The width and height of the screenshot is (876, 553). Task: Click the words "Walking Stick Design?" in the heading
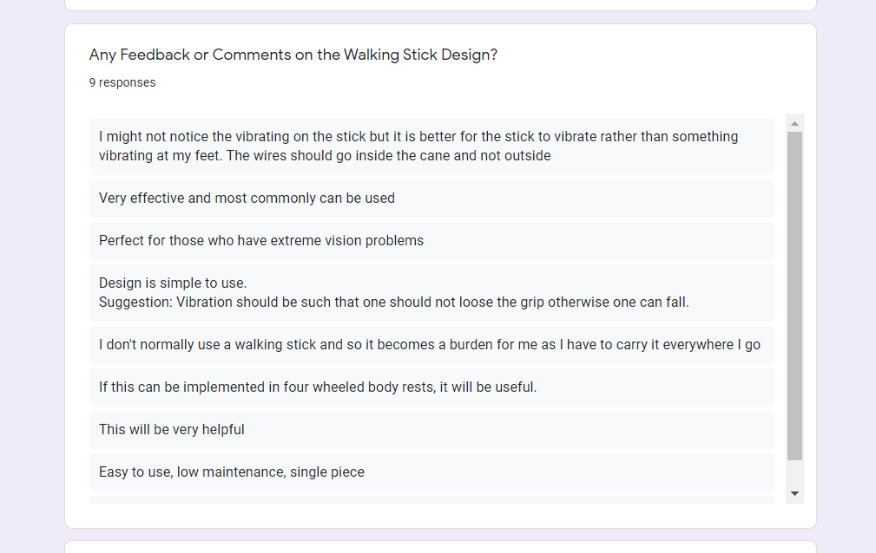(420, 55)
